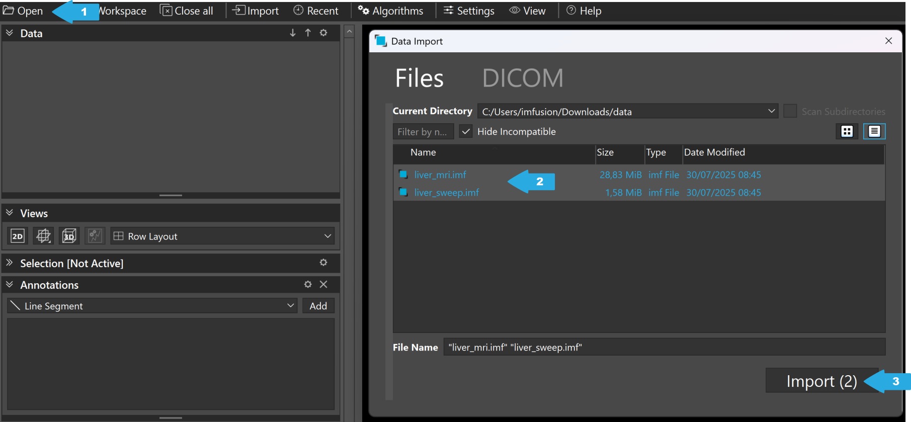
Task: Open the Annotations panel settings gear
Action: click(x=308, y=285)
